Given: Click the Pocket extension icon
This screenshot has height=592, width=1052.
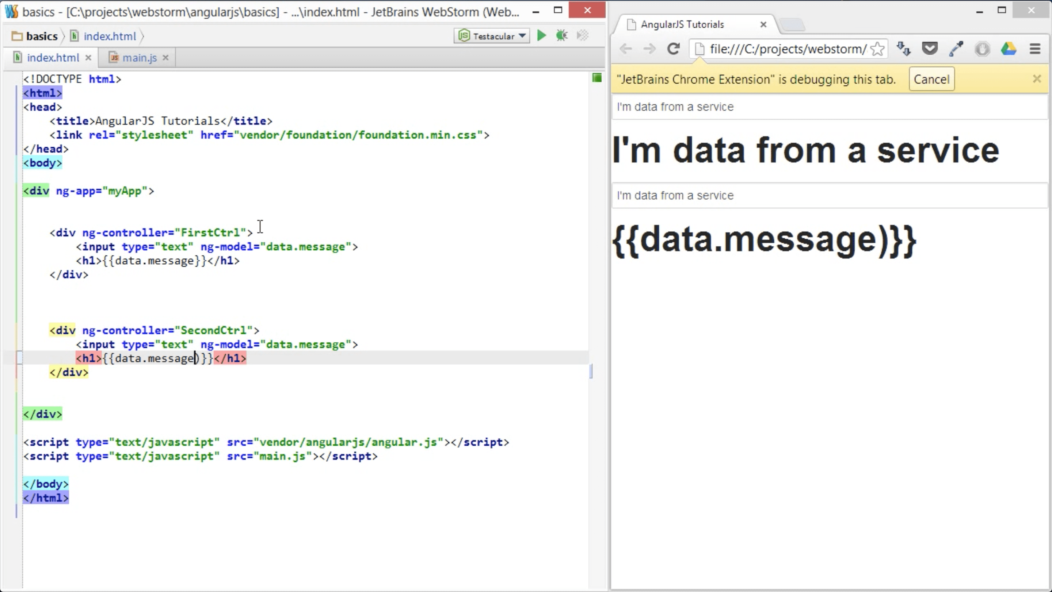Looking at the screenshot, I should [930, 49].
